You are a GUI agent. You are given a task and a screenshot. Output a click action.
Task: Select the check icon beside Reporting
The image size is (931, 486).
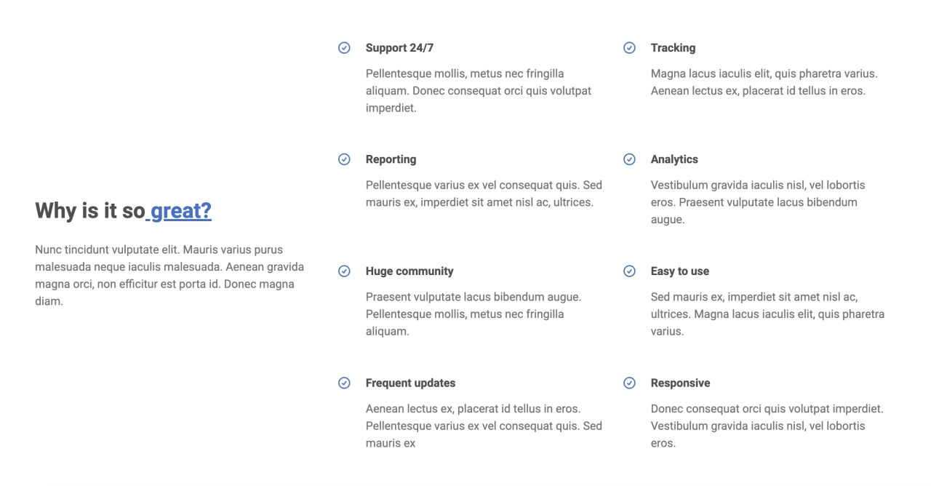[345, 159]
